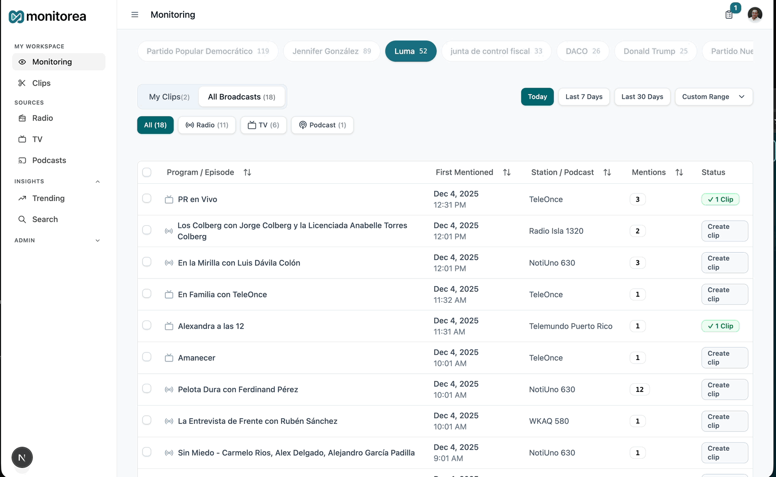Sort by Station / Podcast arrows icon
This screenshot has width=776, height=477.
607,173
